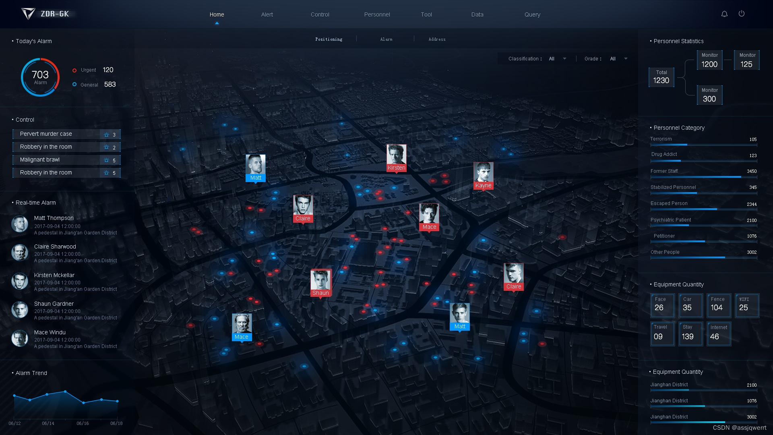Open the Classification dropdown

(x=557, y=59)
